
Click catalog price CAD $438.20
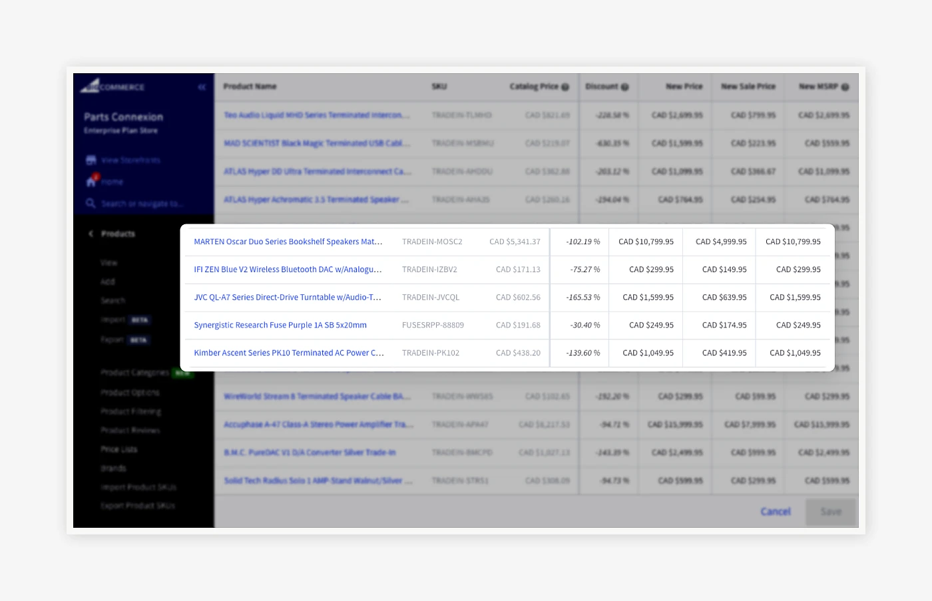coord(518,353)
